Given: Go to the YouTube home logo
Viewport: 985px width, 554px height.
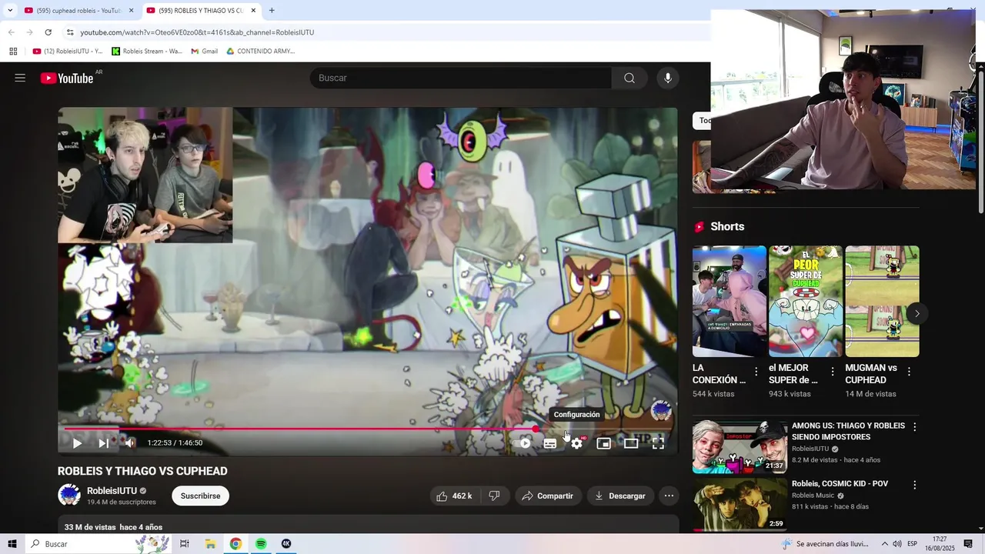Looking at the screenshot, I should point(67,78).
